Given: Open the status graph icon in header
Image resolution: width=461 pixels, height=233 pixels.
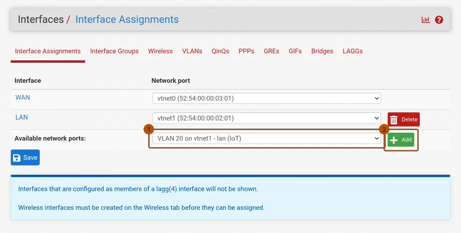Looking at the screenshot, I should pos(425,20).
